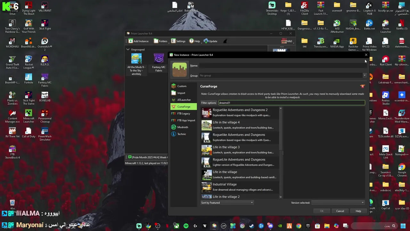Select the Life in the village 3 modpack
Image resolution: width=410 pixels, height=231 pixels.
tap(240, 150)
